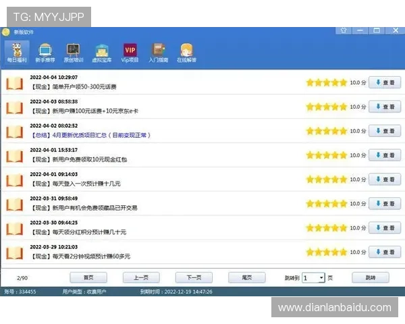
Task: Open the 新手推荐 computer icon
Action: coord(45,53)
